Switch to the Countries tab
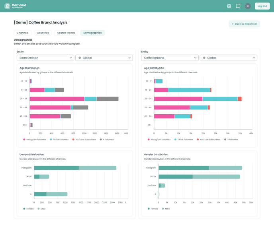274x227 pixels. pos(43,33)
